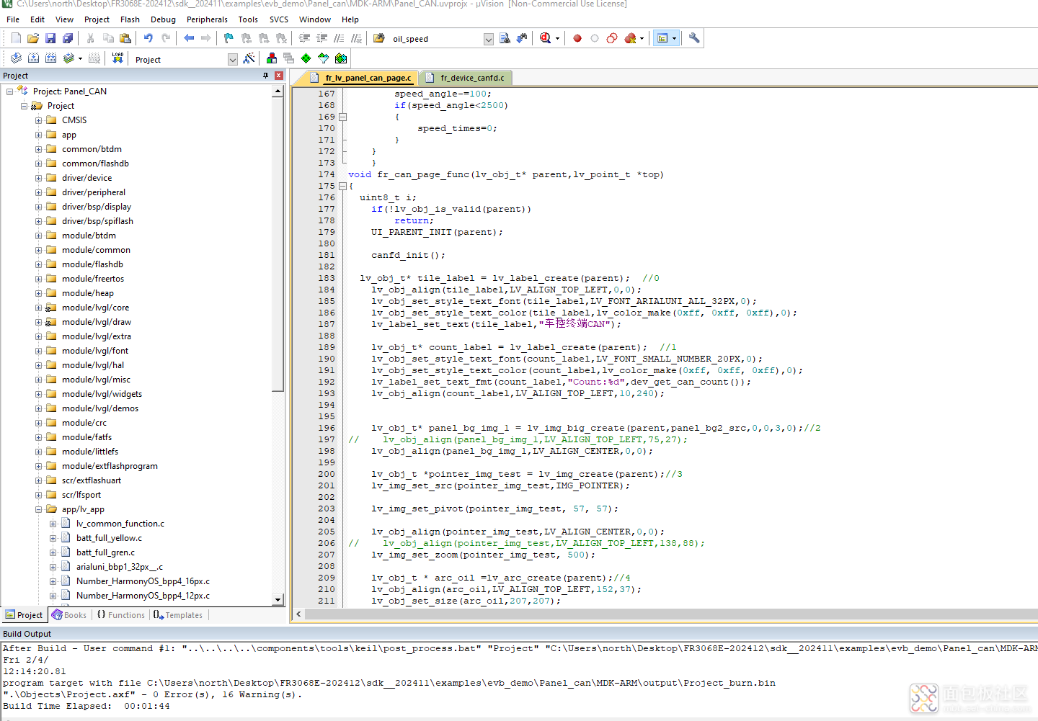Open the Peripherals menu
Image resolution: width=1038 pixels, height=721 pixels.
pos(207,19)
